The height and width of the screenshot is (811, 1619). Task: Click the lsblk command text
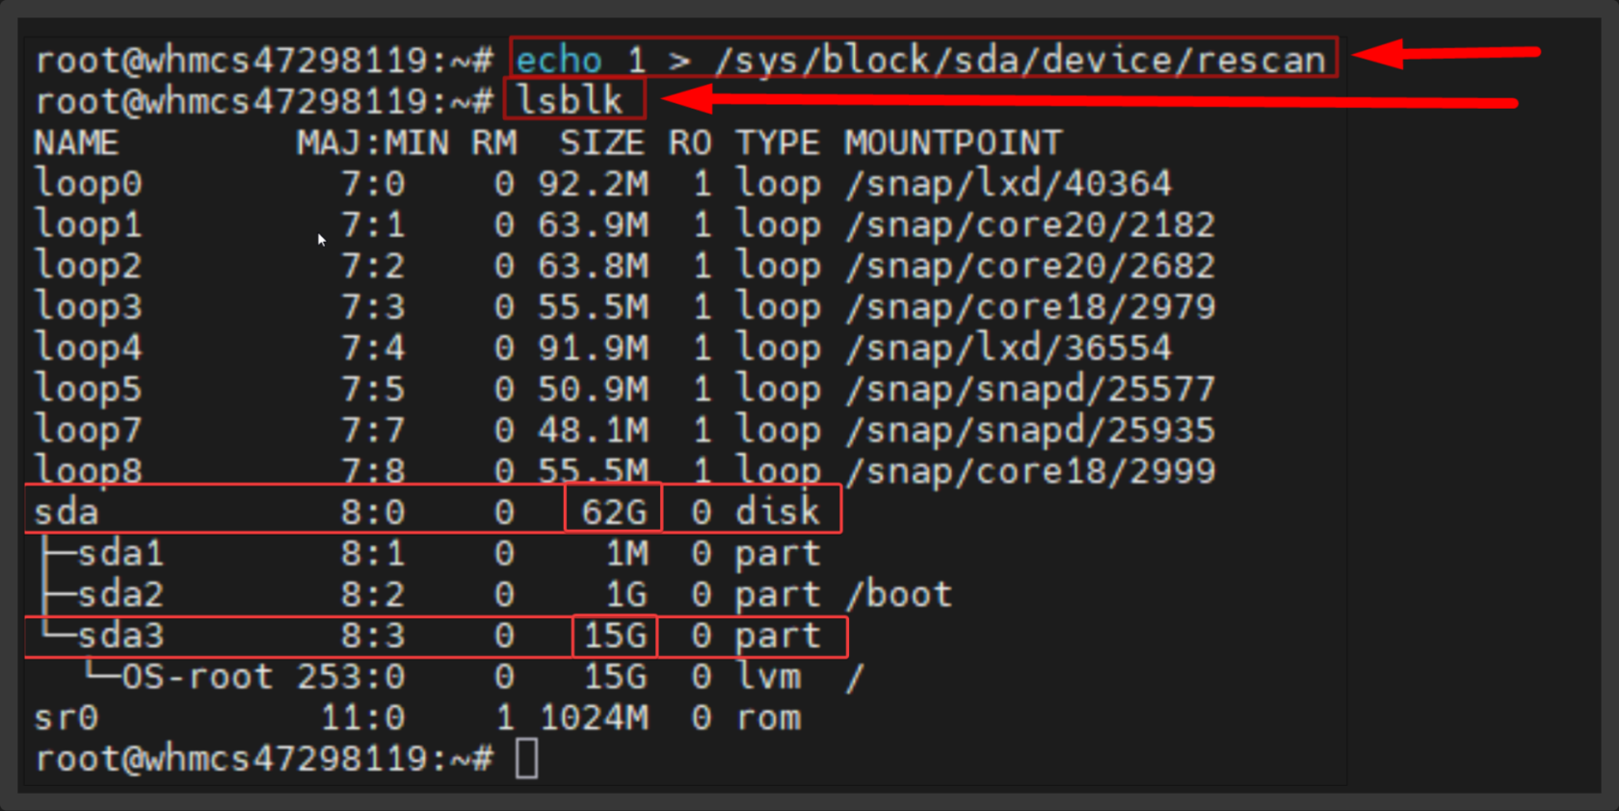tap(570, 101)
